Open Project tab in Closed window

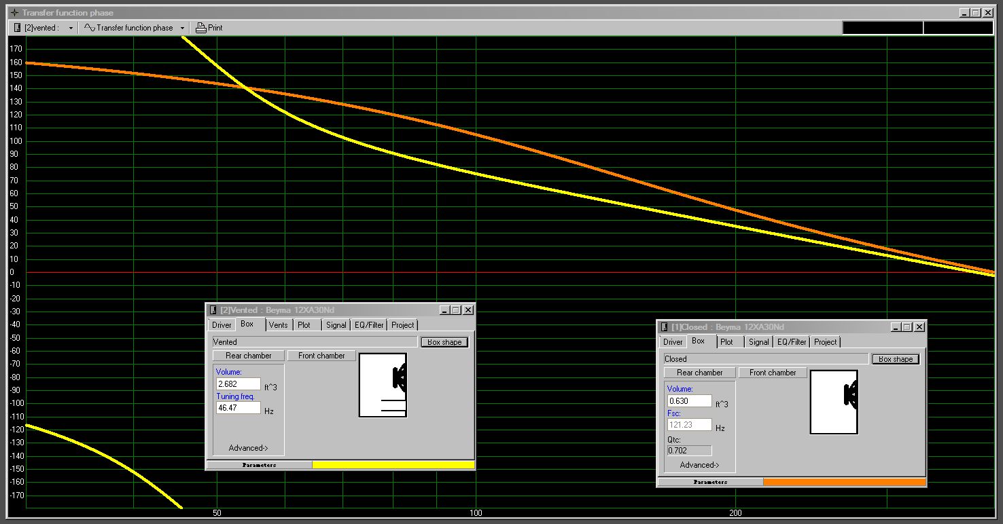(x=825, y=342)
